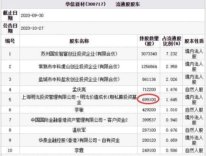
Task: Select shareholder 中国国际金融香港资产管理有限公司－客户资金2
Action: tap(79, 120)
